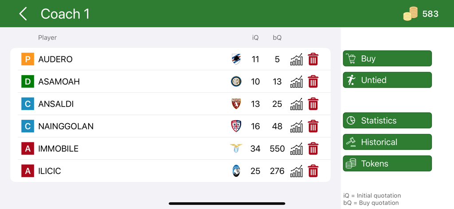Open the stats chart icon for ASAMOAH
The height and width of the screenshot is (209, 454).
click(x=296, y=82)
